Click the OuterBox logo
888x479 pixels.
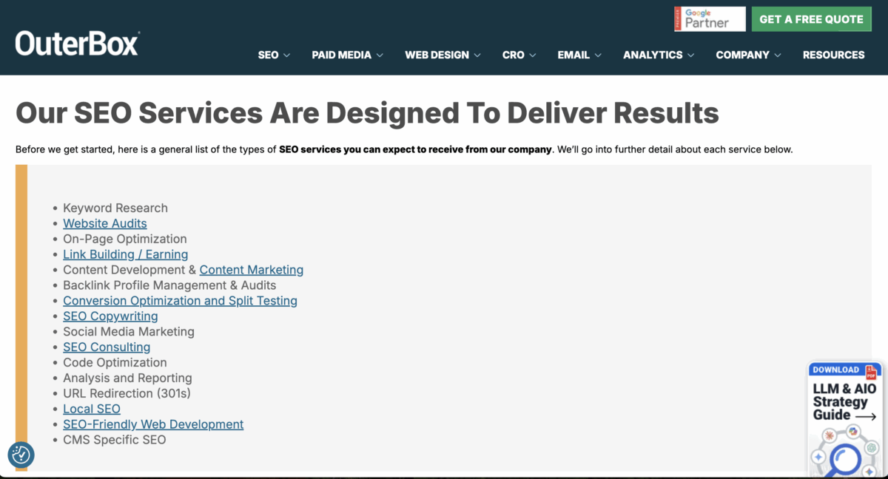point(76,43)
